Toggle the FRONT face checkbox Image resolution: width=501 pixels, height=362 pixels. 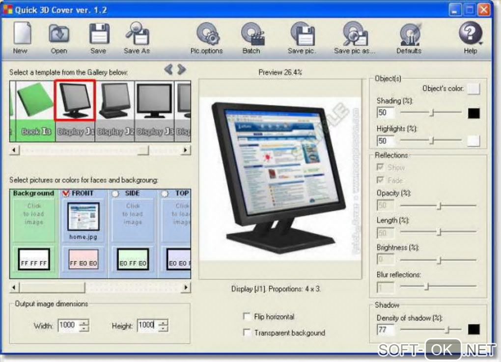(66, 194)
